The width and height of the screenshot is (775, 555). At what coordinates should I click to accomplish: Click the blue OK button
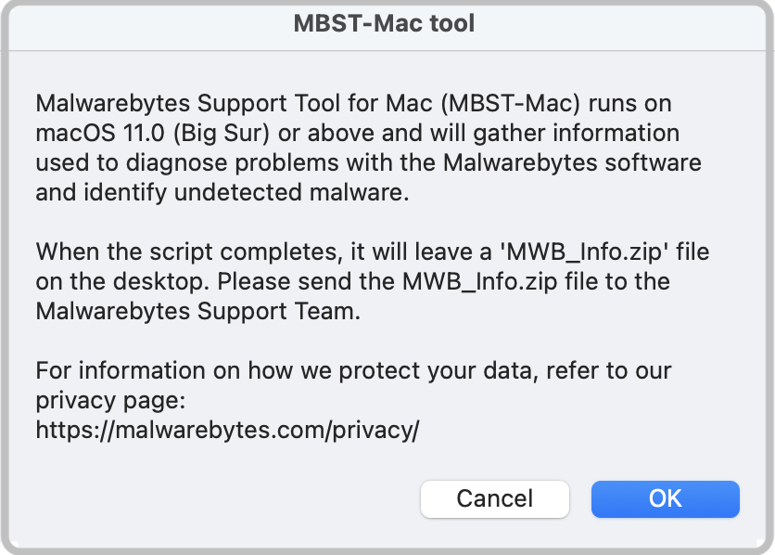666,498
